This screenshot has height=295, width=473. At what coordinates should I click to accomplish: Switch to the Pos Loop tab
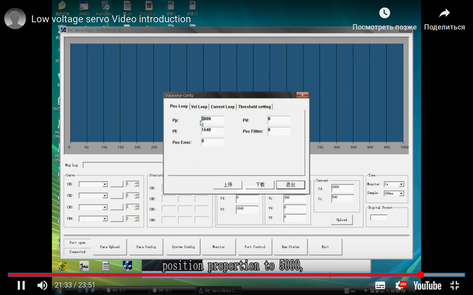tap(179, 106)
